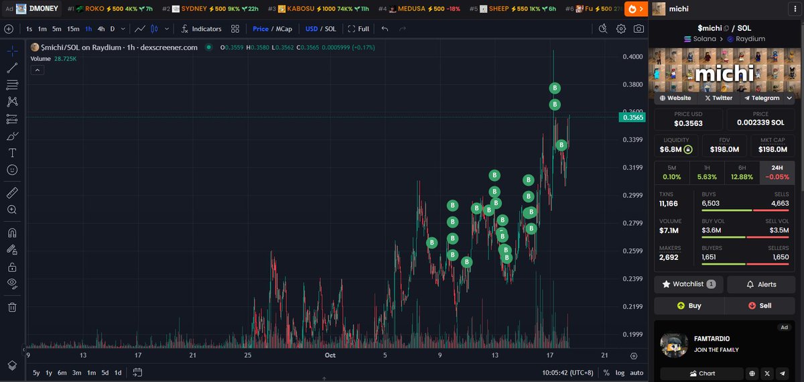Click the red Sell button

pos(761,306)
